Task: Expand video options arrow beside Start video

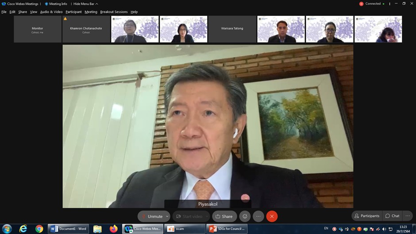Action: click(207, 216)
